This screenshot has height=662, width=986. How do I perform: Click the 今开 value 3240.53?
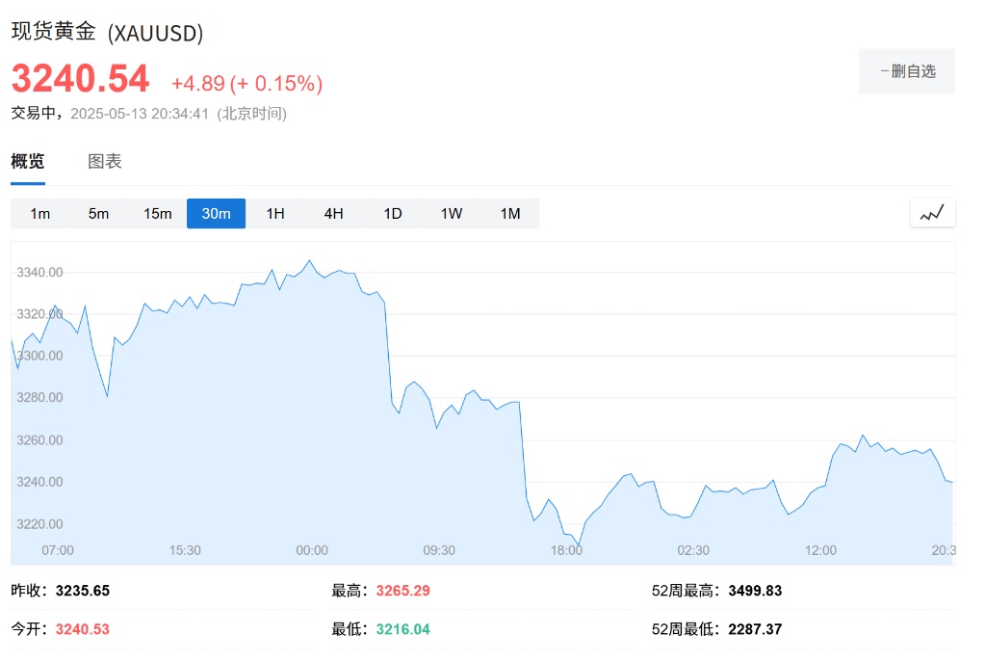pos(83,629)
